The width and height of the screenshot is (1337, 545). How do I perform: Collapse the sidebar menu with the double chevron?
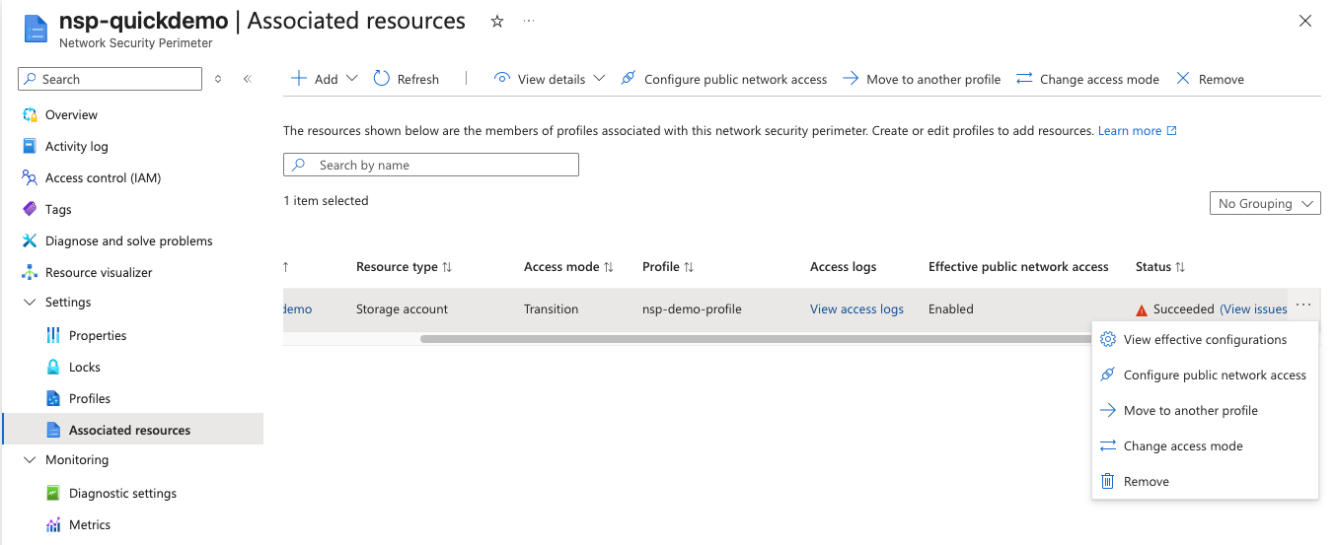[x=248, y=79]
